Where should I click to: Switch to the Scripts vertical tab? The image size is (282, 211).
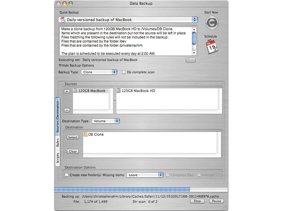58,158
